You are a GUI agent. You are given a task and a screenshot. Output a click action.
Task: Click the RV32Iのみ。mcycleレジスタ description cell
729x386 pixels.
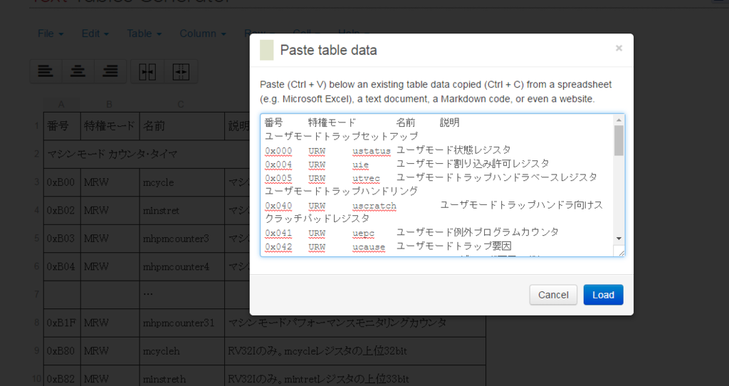pyautogui.click(x=355, y=350)
